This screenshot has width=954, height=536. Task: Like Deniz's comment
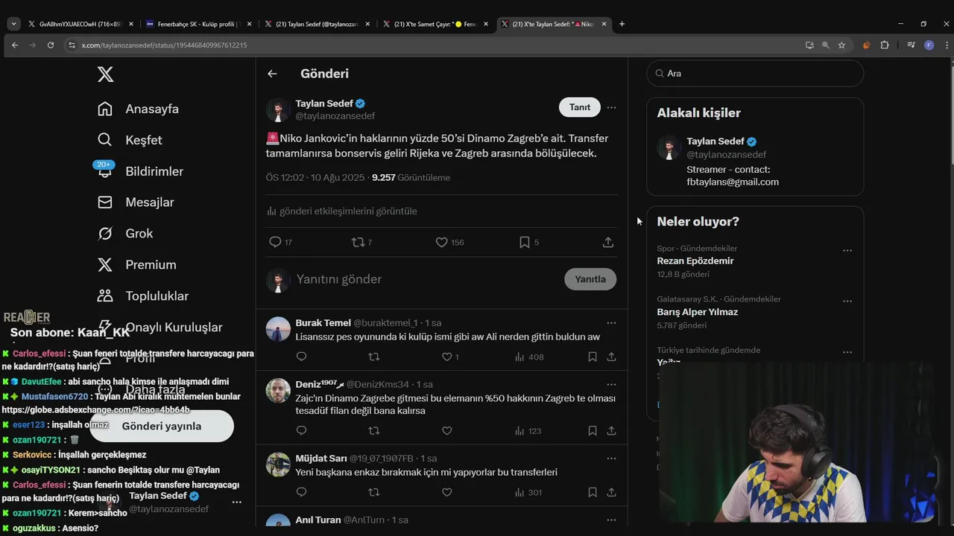point(446,430)
